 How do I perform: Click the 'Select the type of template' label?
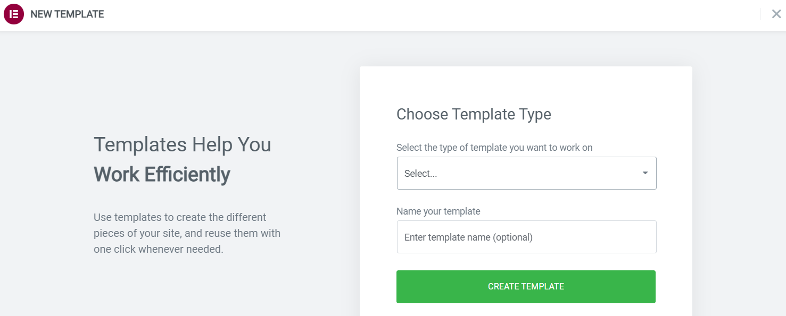click(x=494, y=148)
